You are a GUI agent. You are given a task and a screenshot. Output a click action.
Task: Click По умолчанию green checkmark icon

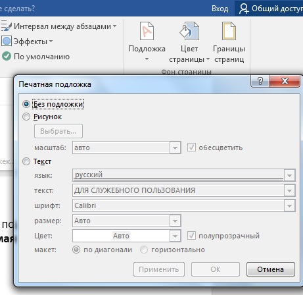point(7,56)
